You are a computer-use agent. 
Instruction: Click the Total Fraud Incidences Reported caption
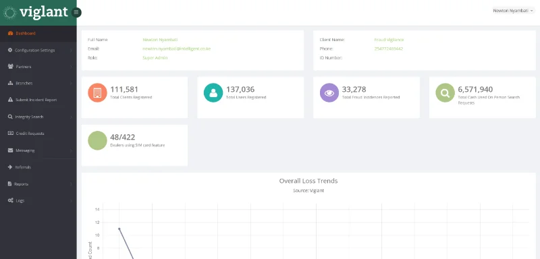point(371,97)
